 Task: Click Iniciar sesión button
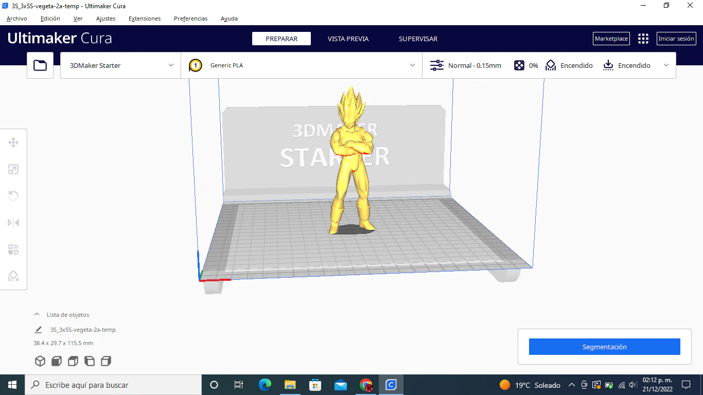point(676,39)
